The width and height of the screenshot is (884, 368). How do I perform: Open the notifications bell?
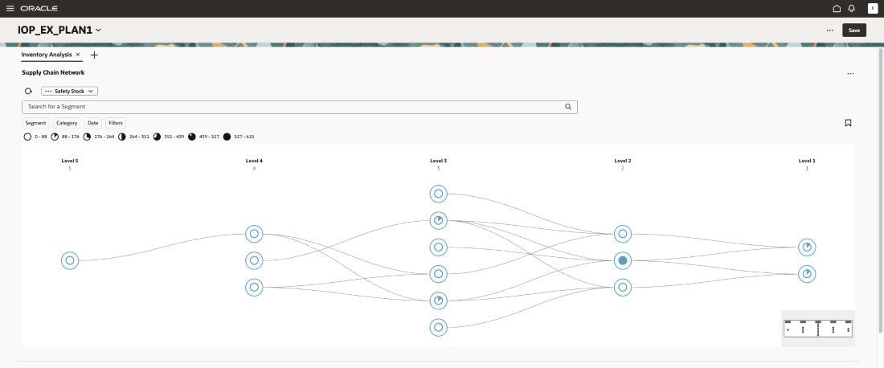click(851, 9)
